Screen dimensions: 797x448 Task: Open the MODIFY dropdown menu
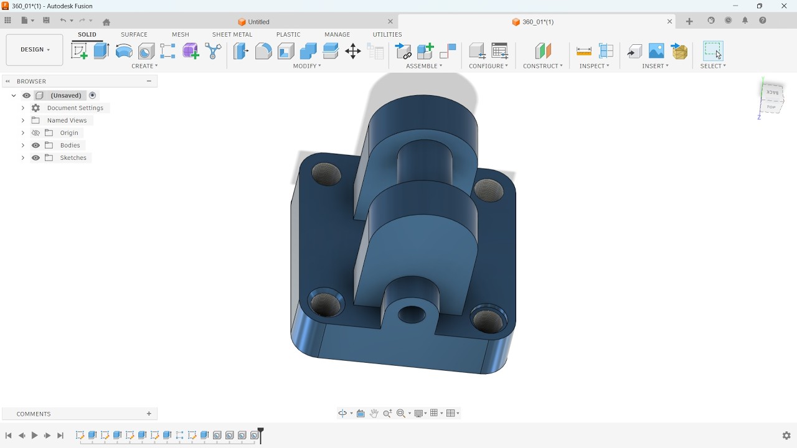tap(307, 66)
